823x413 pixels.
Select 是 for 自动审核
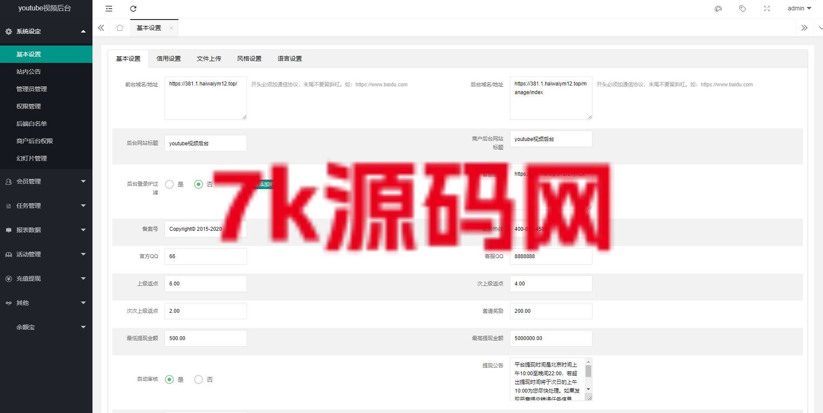tap(169, 380)
